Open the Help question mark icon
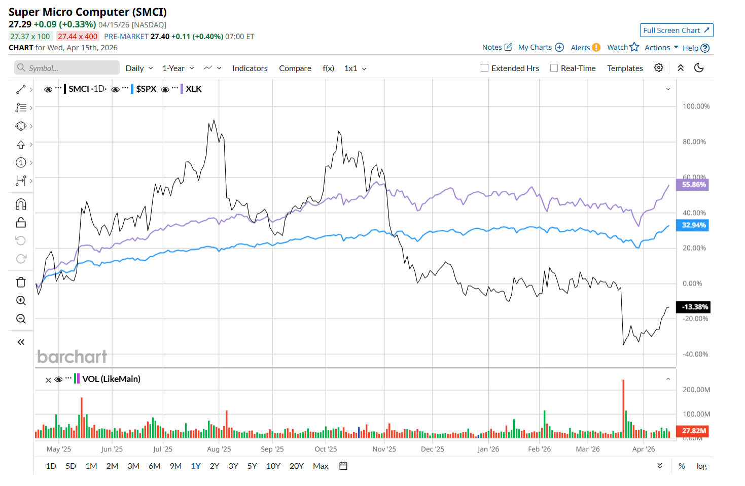745x486 pixels. point(705,48)
